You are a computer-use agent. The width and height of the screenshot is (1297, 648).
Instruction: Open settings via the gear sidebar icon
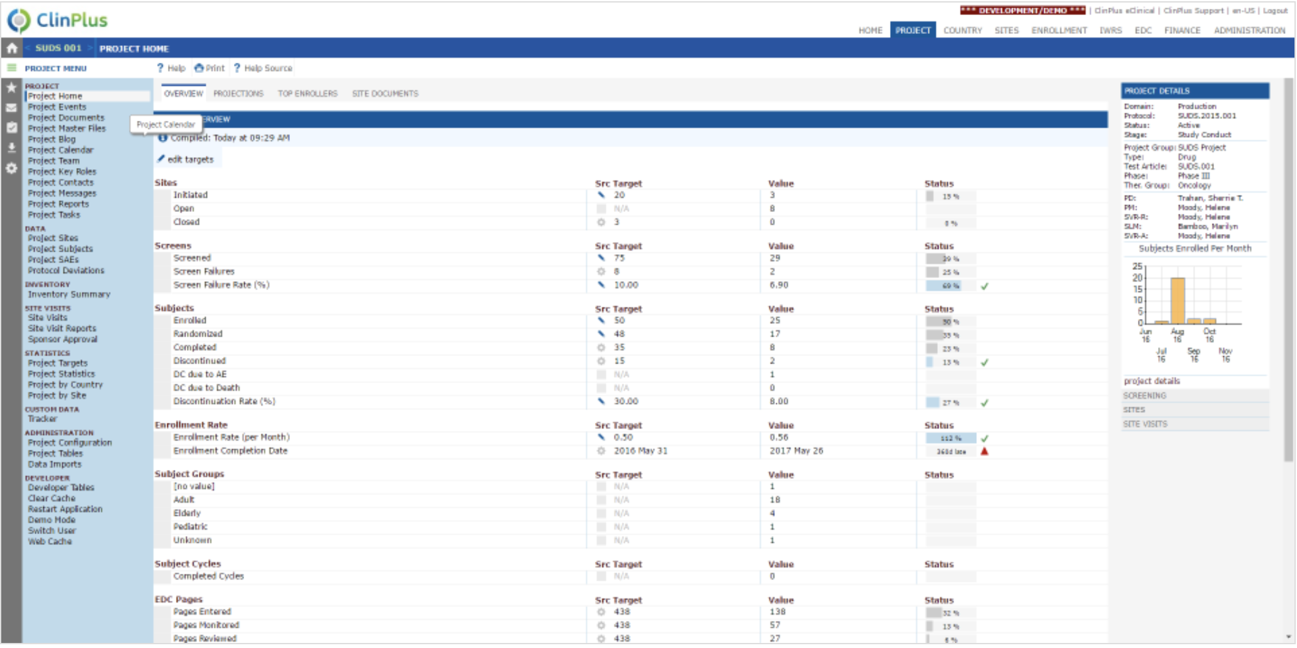[x=11, y=168]
